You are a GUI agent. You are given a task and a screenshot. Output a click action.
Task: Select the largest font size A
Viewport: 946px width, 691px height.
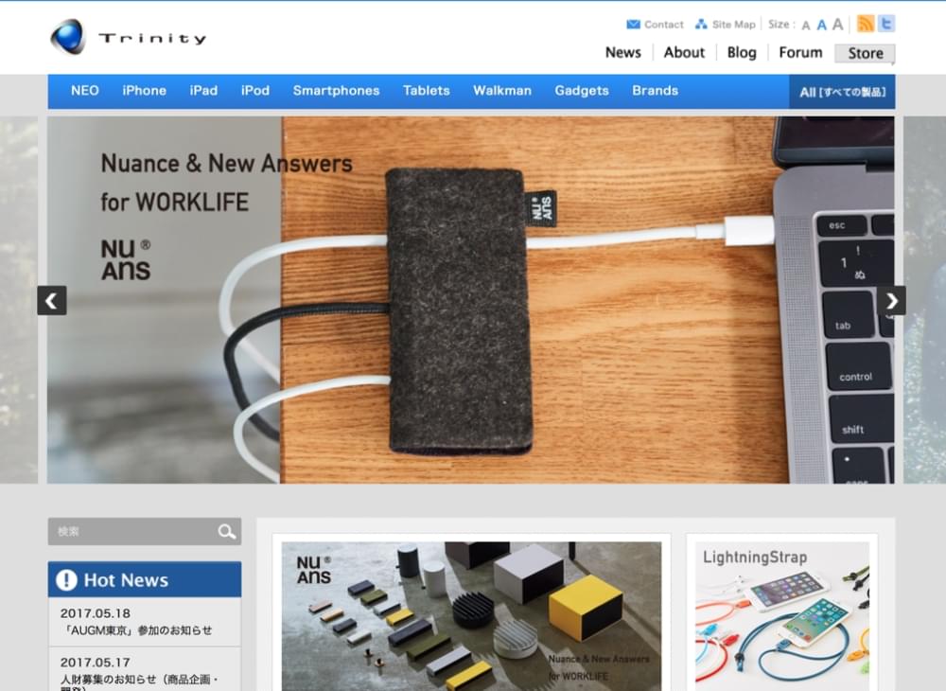[x=837, y=25]
